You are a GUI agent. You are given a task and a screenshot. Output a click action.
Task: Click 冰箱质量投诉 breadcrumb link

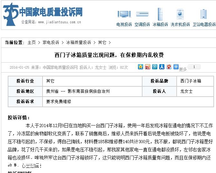pyautogui.click(x=79, y=43)
